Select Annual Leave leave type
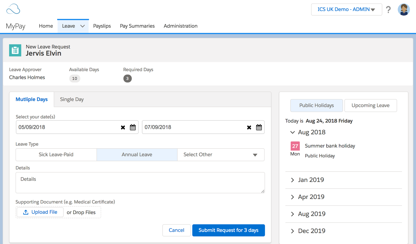The width and height of the screenshot is (416, 244). (x=137, y=155)
